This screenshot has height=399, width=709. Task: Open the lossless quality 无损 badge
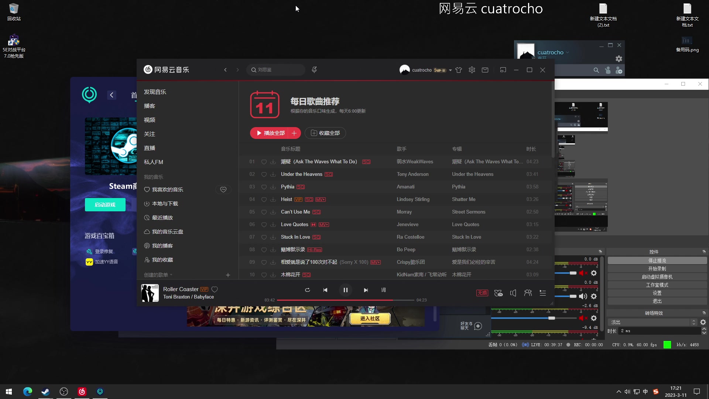click(x=482, y=293)
